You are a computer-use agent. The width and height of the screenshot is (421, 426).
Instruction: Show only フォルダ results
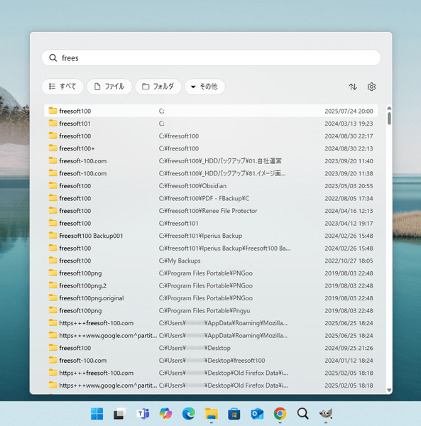pyautogui.click(x=158, y=87)
